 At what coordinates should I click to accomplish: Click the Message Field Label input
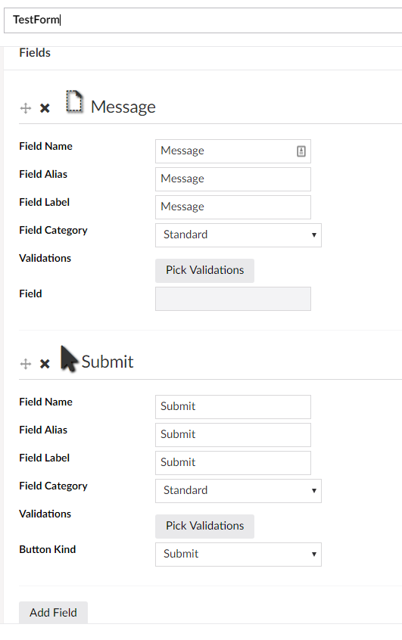[233, 207]
